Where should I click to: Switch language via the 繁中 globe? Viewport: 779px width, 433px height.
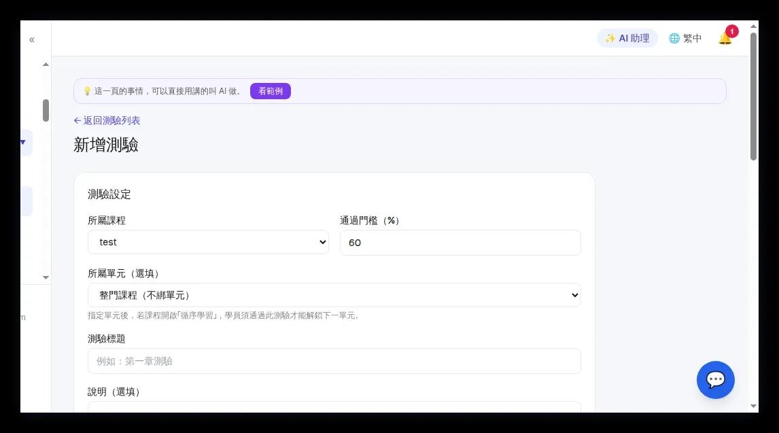[685, 38]
